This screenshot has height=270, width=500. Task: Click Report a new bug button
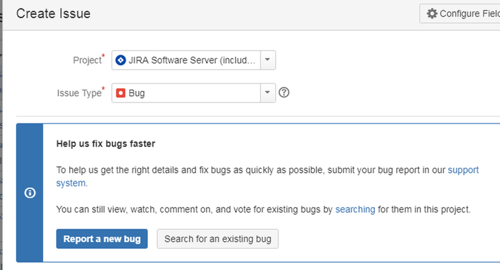[102, 239]
